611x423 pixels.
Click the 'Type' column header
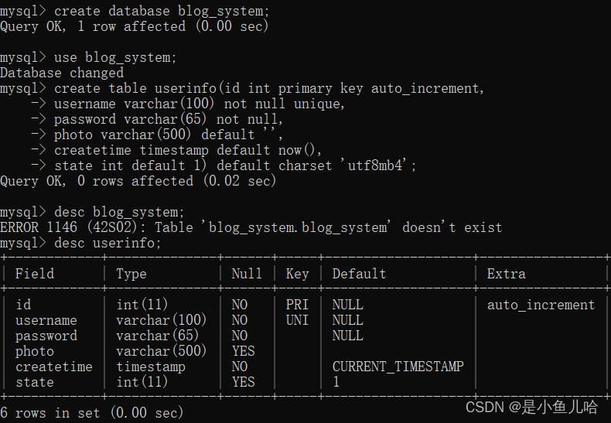coord(131,274)
